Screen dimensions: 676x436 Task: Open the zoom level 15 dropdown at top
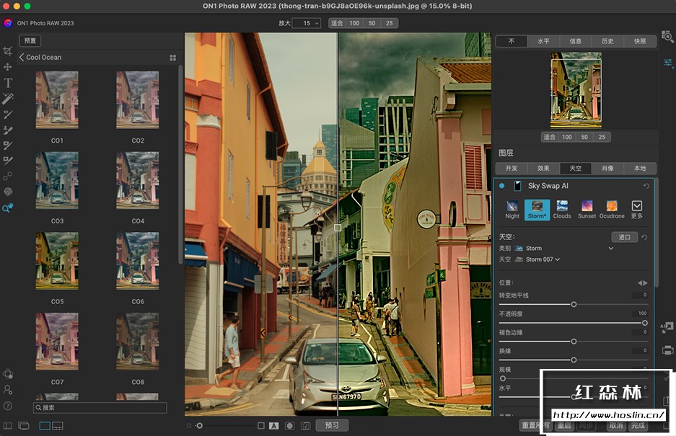[x=306, y=22]
